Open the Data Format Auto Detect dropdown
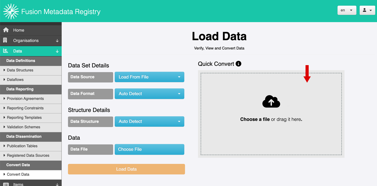The width and height of the screenshot is (377, 186). pyautogui.click(x=149, y=94)
